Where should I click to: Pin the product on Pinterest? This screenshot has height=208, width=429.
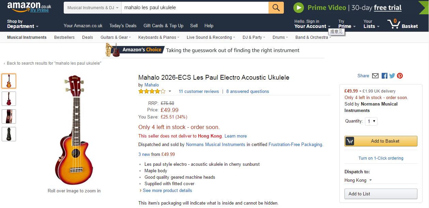[400, 76]
